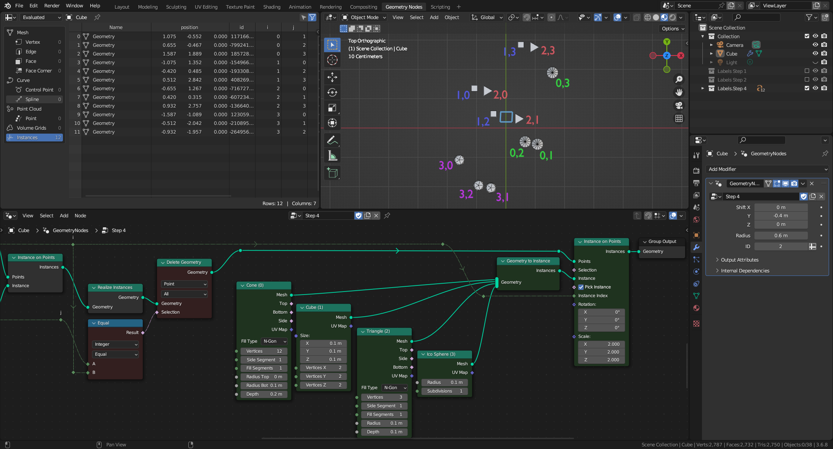833x449 pixels.
Task: Toggle visibility eye of Camera in outliner
Action: [815, 45]
